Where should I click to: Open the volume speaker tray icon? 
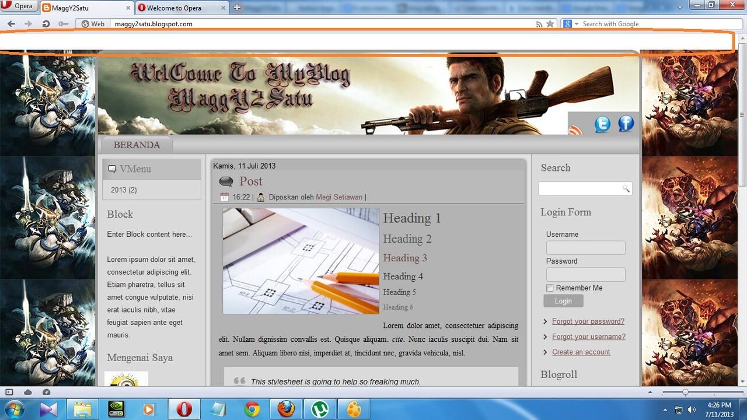(692, 409)
